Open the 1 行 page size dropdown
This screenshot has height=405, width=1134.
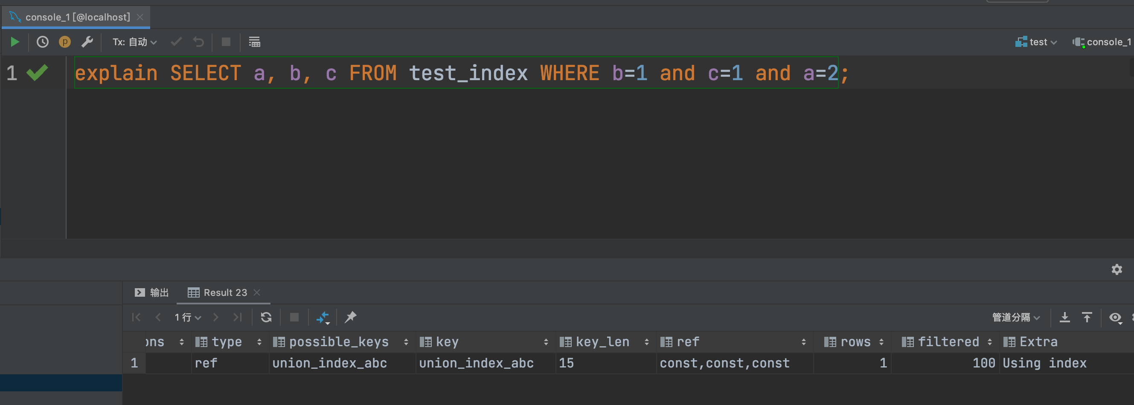click(188, 317)
